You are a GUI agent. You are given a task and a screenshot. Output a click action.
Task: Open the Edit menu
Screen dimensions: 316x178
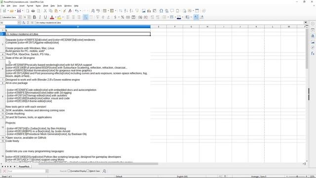pos(8,6)
